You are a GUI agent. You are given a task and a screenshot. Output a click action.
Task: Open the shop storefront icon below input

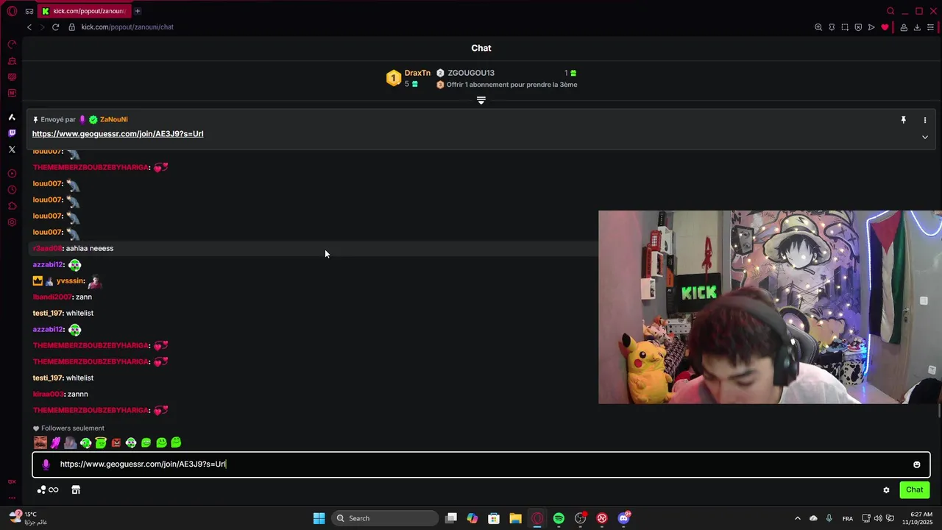click(x=76, y=490)
